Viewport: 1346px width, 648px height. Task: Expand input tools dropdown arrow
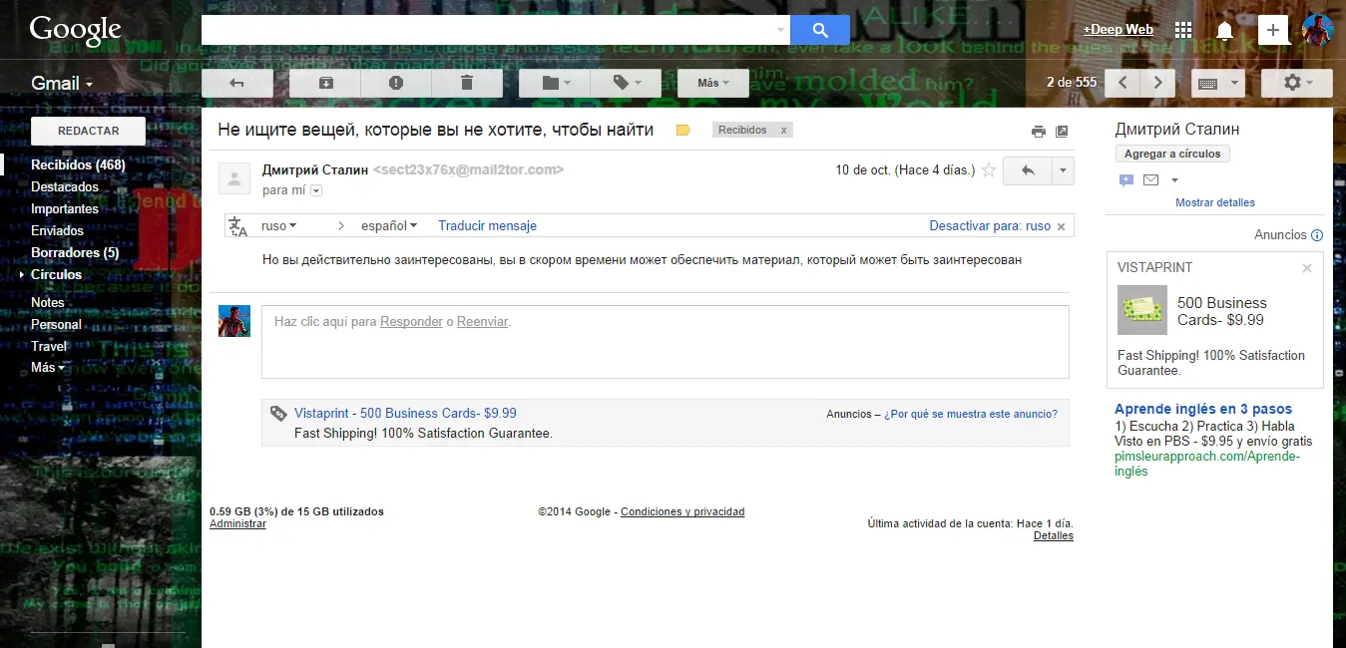tap(1235, 83)
